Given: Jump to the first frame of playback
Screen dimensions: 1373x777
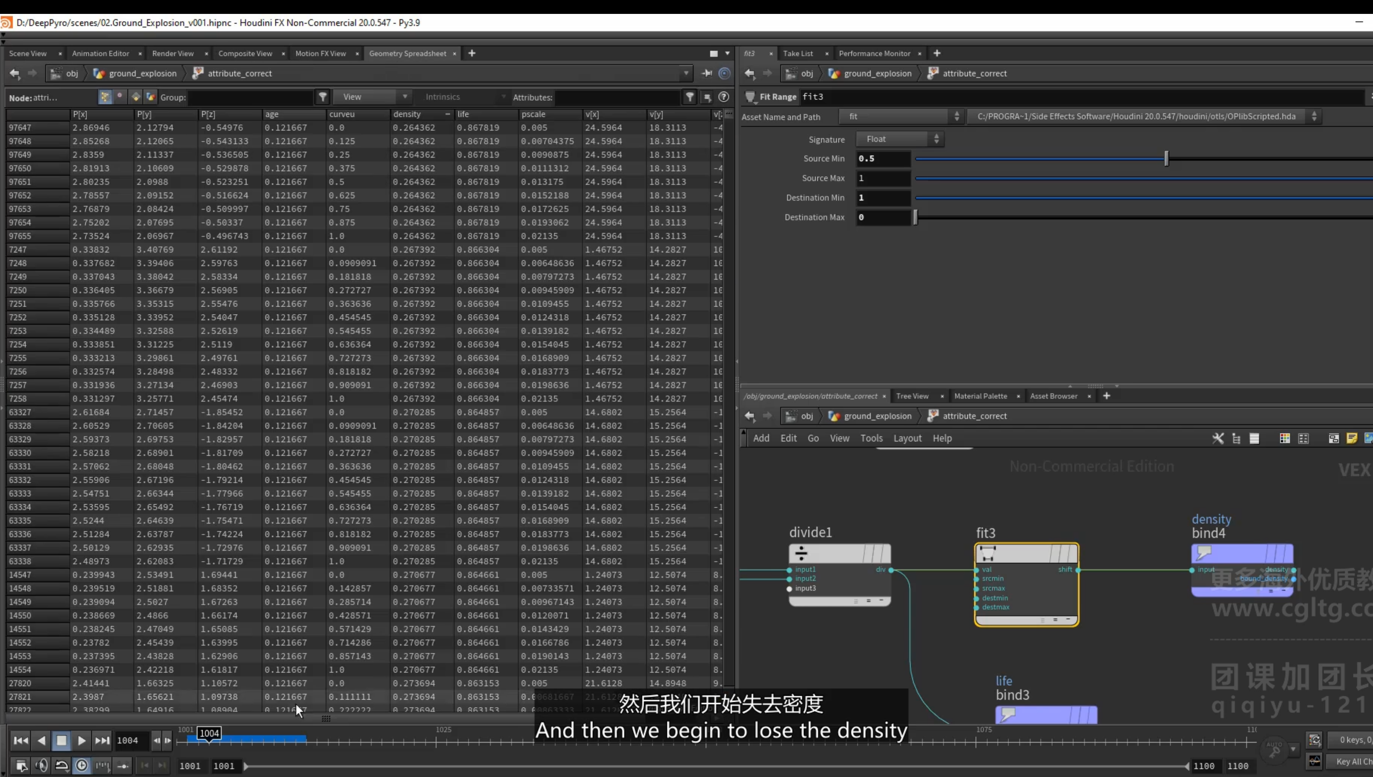Looking at the screenshot, I should (21, 740).
